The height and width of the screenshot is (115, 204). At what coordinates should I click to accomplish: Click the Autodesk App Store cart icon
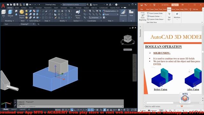click(107, 4)
